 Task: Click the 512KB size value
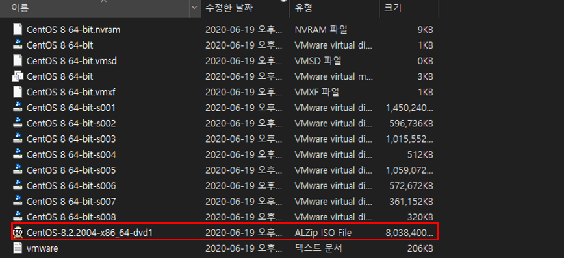pyautogui.click(x=420, y=155)
